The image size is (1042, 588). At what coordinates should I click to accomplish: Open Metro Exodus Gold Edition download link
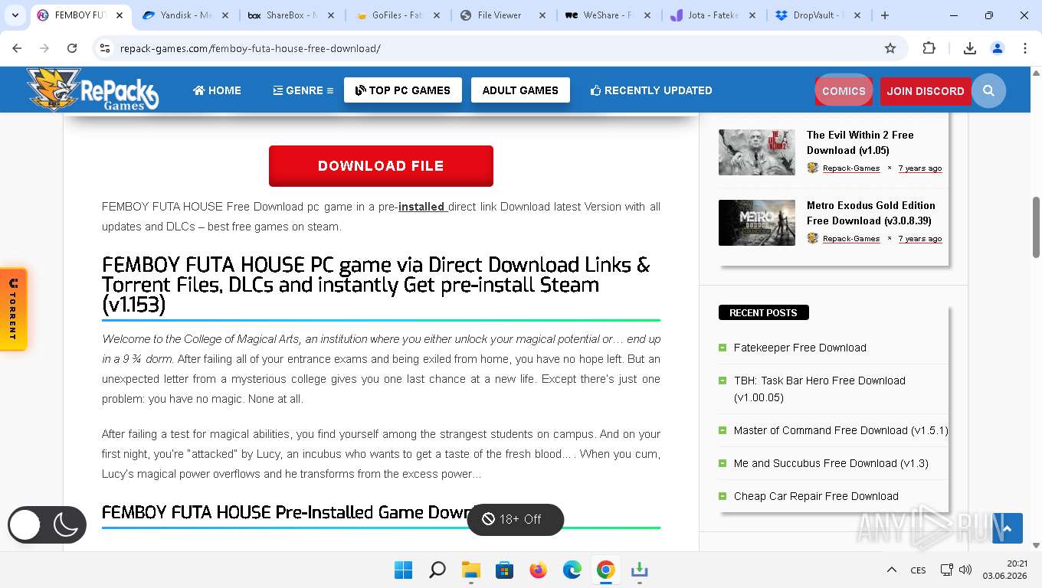click(871, 213)
